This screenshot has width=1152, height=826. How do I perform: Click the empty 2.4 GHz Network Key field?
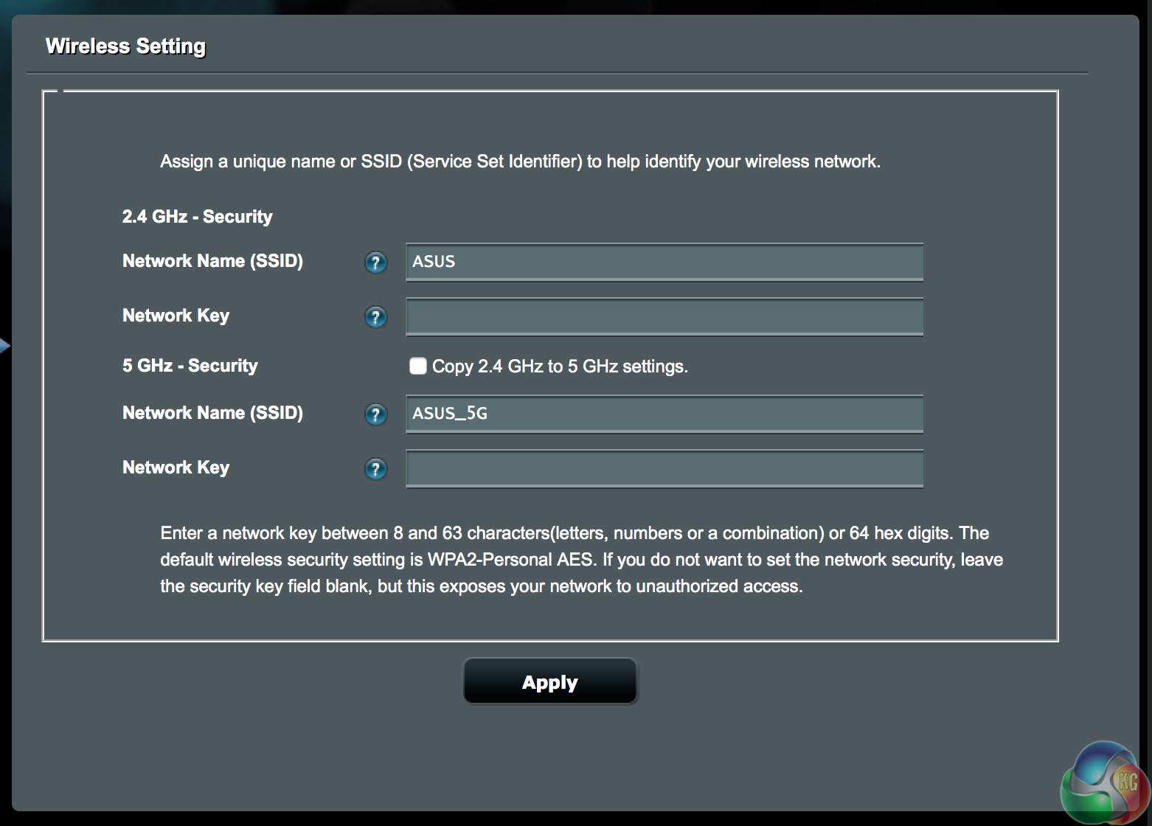coord(664,317)
